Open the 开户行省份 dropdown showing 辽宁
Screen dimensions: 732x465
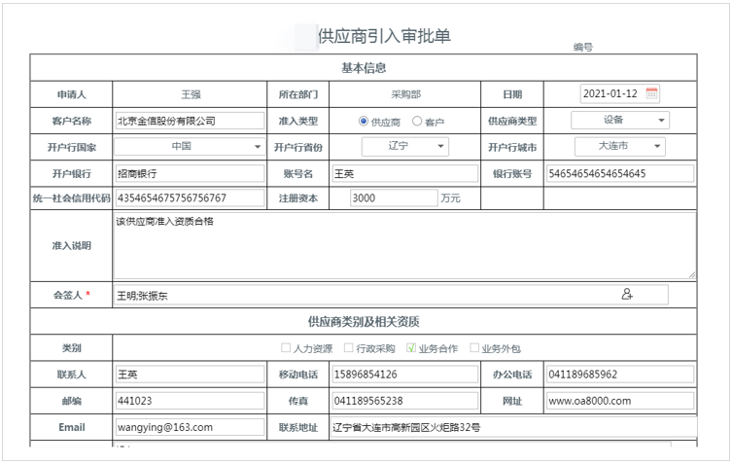[x=404, y=147]
